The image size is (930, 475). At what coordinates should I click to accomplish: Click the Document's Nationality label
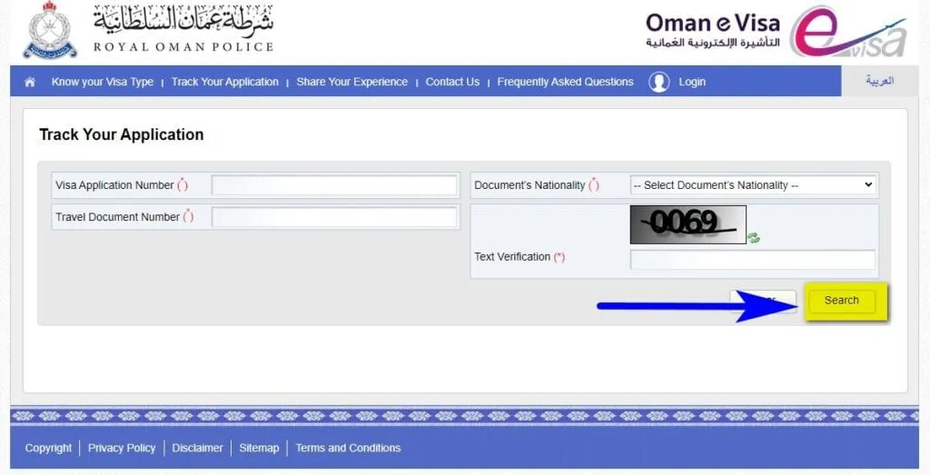point(529,185)
